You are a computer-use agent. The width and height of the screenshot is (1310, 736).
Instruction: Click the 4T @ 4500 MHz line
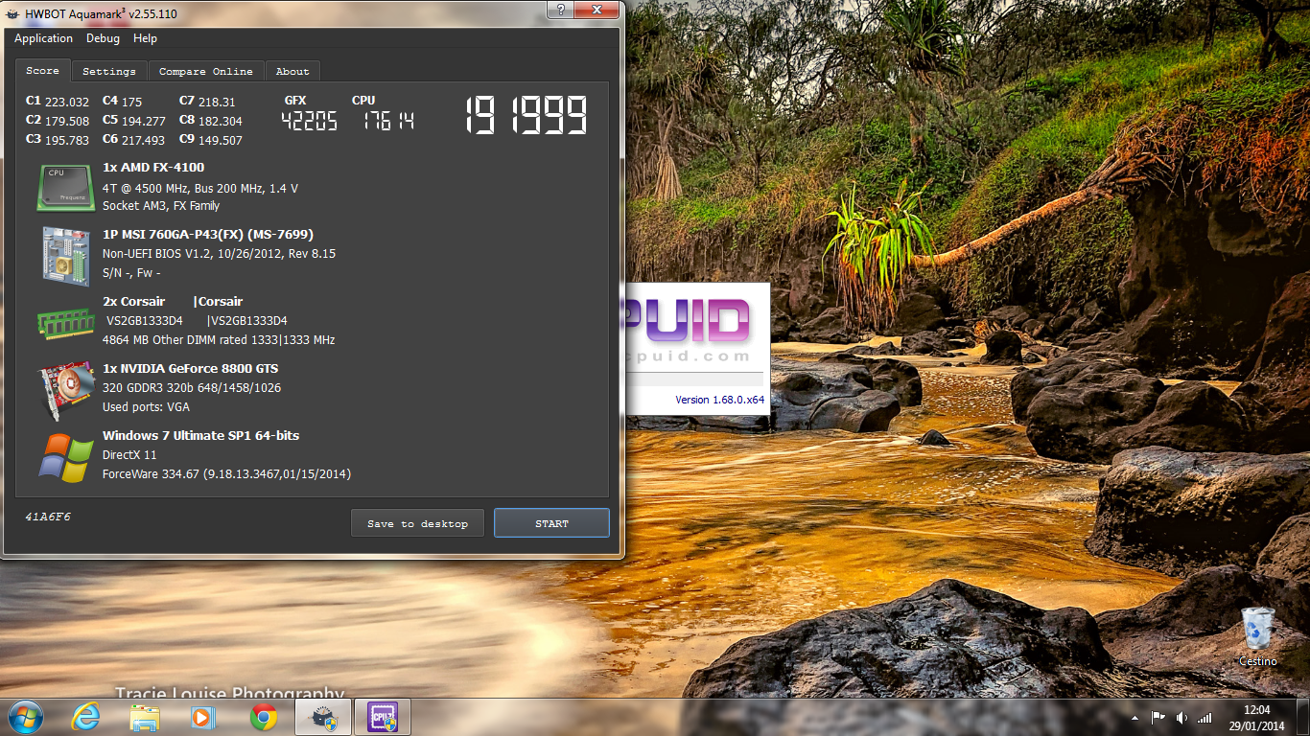coord(200,189)
